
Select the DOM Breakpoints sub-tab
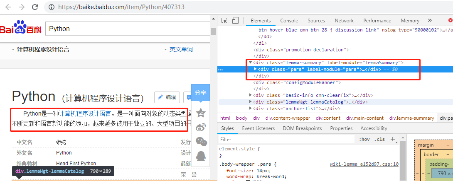[x=302, y=128]
